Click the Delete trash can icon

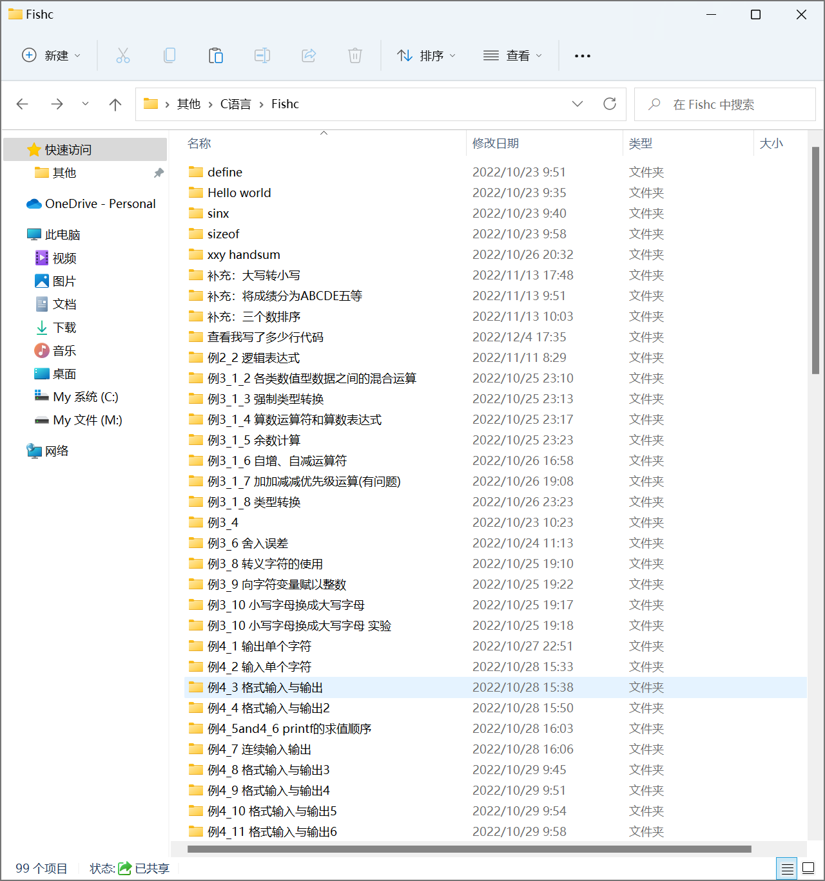(355, 56)
